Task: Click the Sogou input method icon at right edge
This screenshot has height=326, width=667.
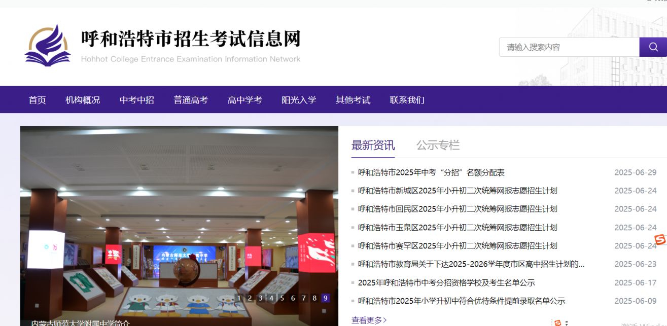Action: click(659, 239)
